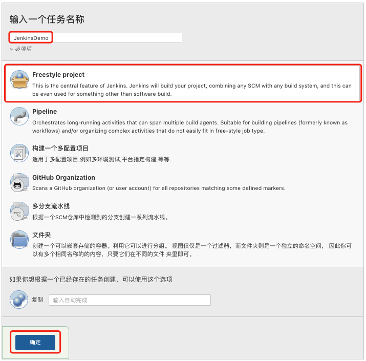Click the blue folder icon
Viewport: 366px width, 361px height.
pyautogui.click(x=19, y=240)
